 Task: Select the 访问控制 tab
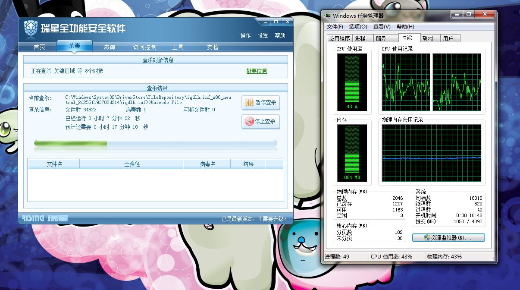coord(144,47)
